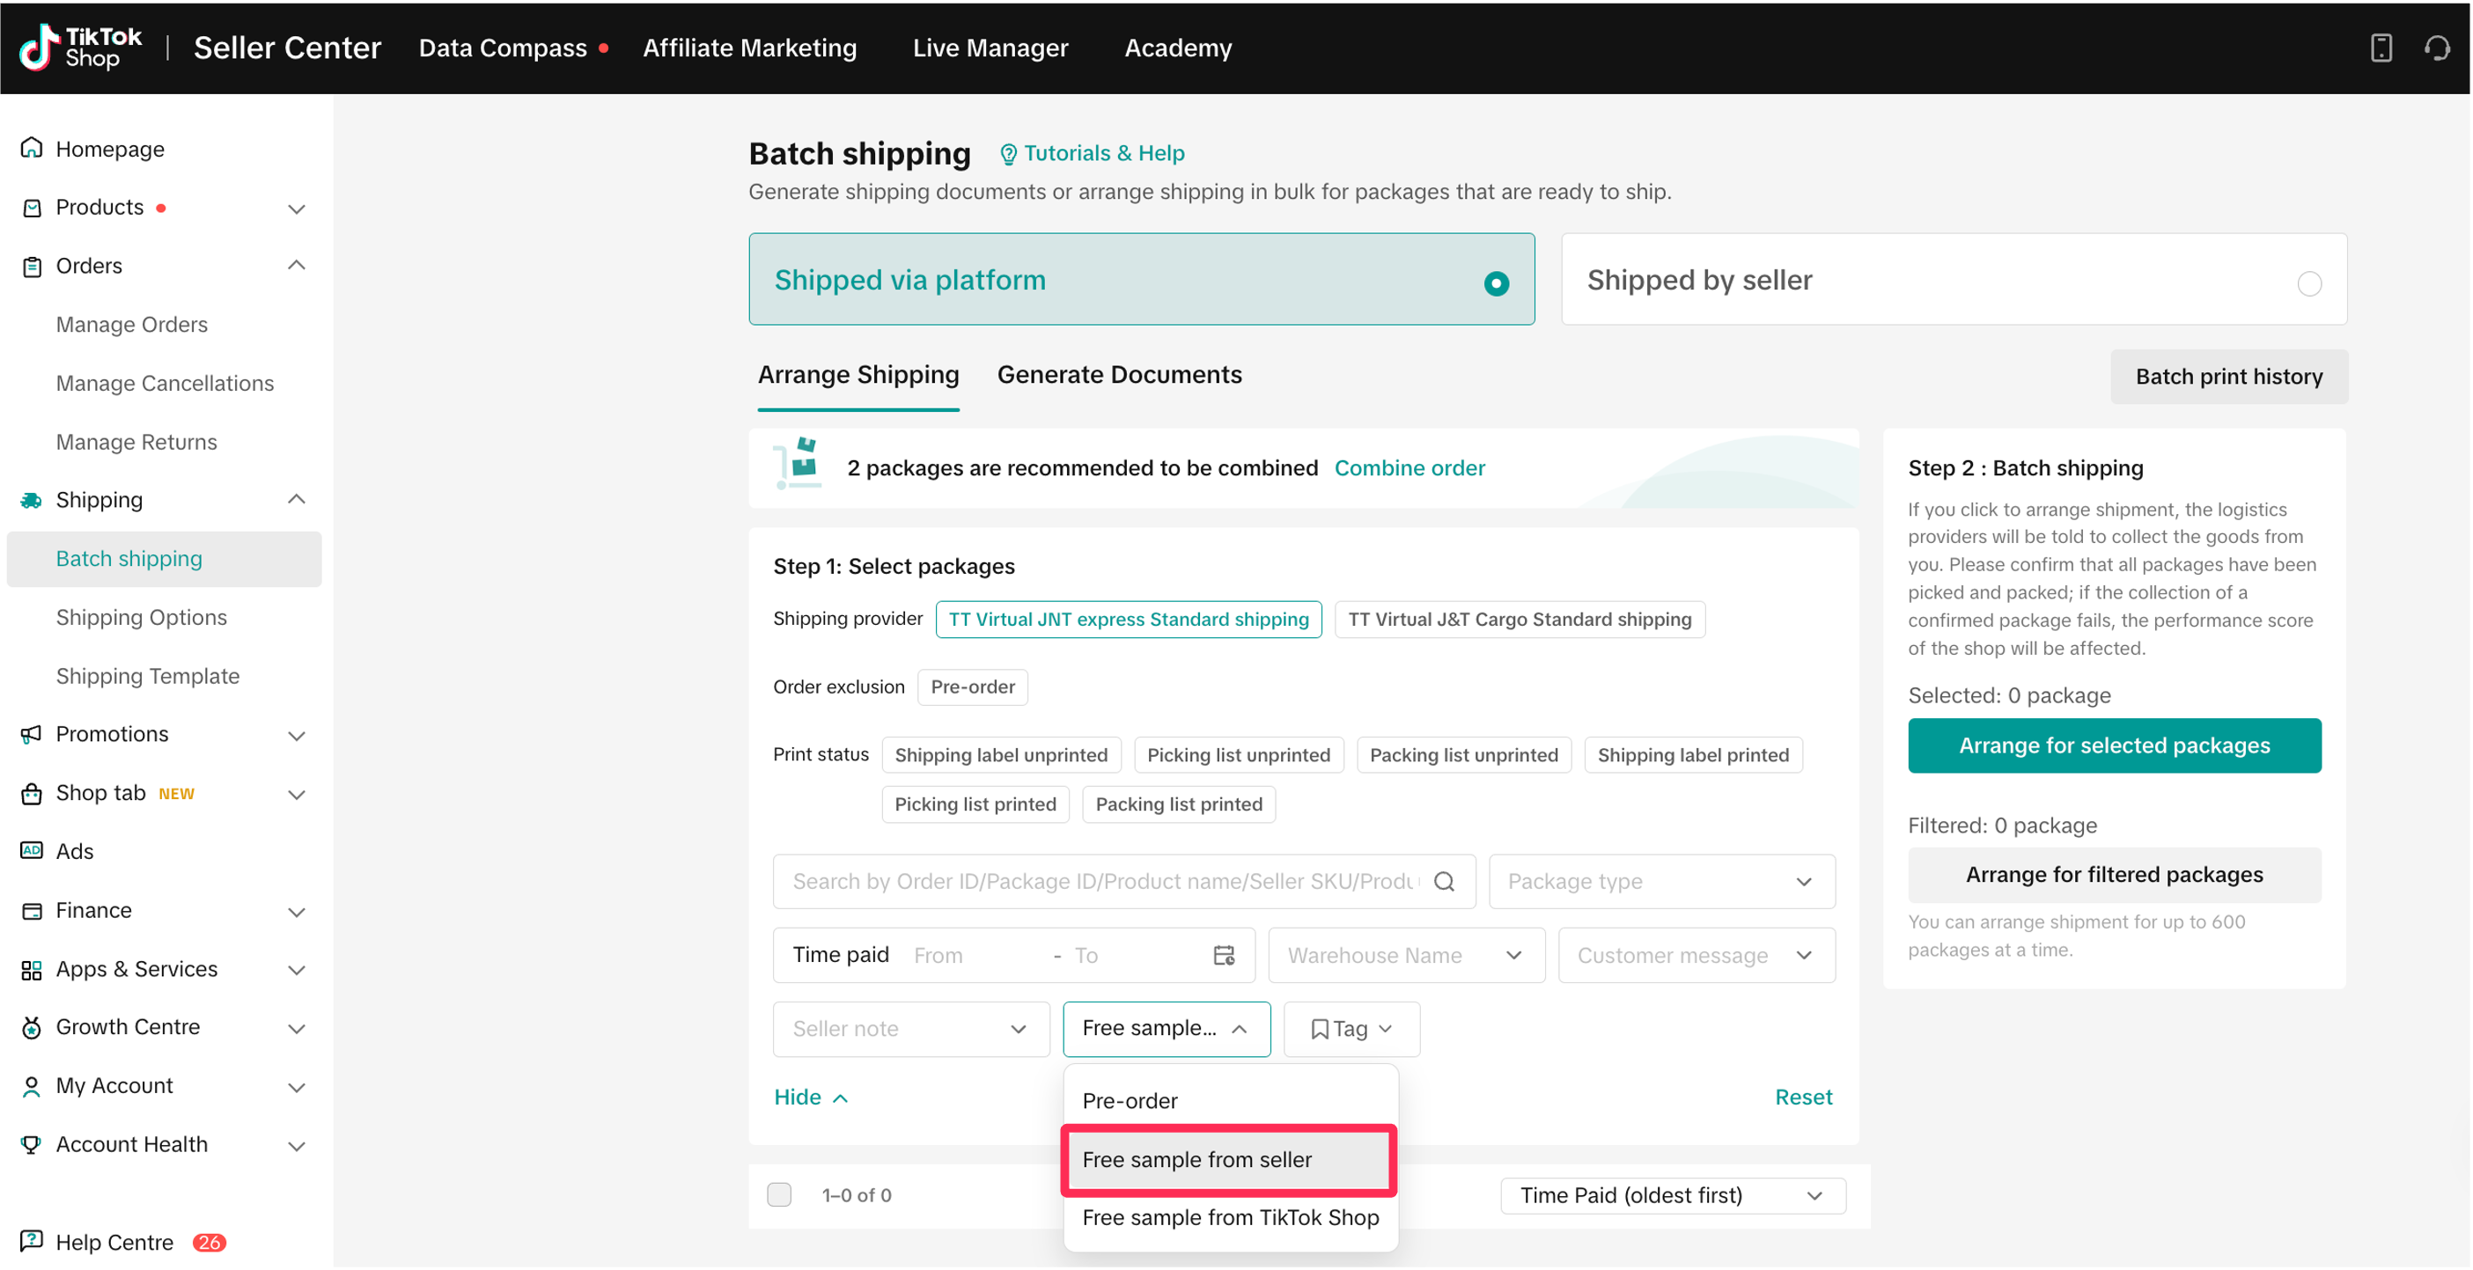Toggle Shipping label unprinted filter
The image size is (2473, 1270).
[x=1000, y=755]
